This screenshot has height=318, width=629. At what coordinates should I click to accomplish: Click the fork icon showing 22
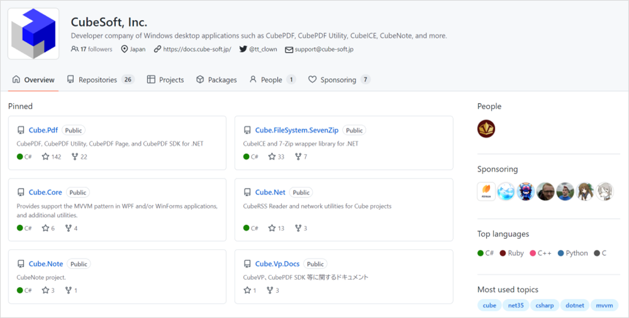click(75, 156)
